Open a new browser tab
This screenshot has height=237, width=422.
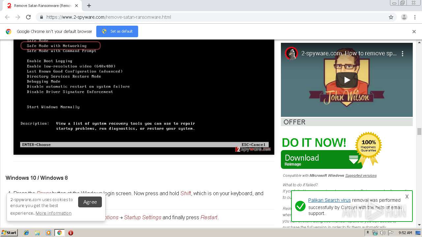coord(89,6)
